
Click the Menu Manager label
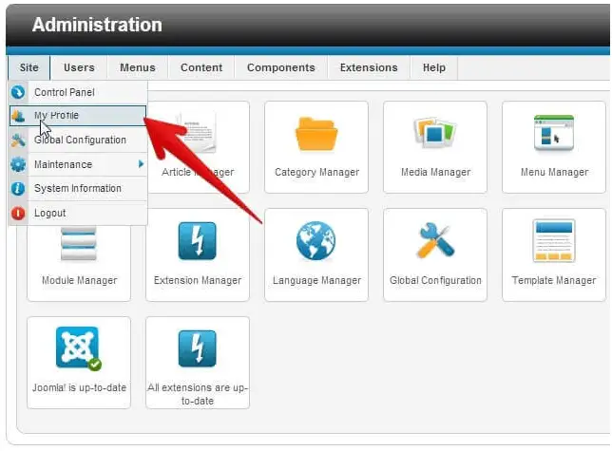coord(554,172)
